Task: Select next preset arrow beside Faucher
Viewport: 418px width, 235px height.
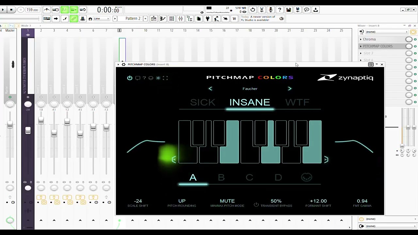Action: click(290, 88)
